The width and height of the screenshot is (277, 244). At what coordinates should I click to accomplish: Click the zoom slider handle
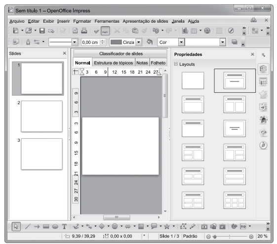(x=215, y=237)
